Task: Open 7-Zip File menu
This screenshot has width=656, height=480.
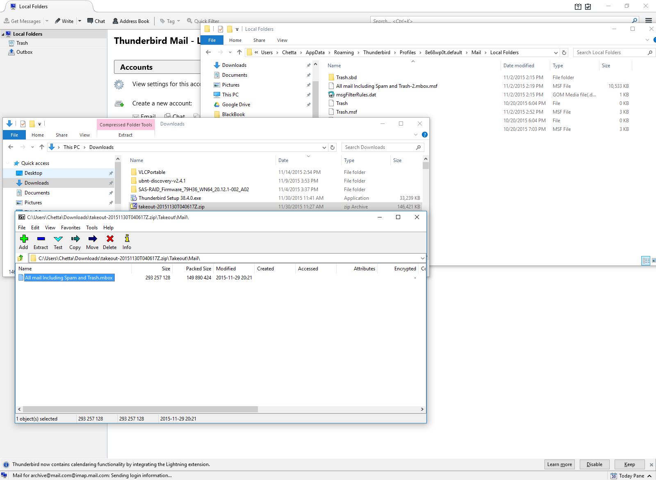Action: [x=22, y=228]
